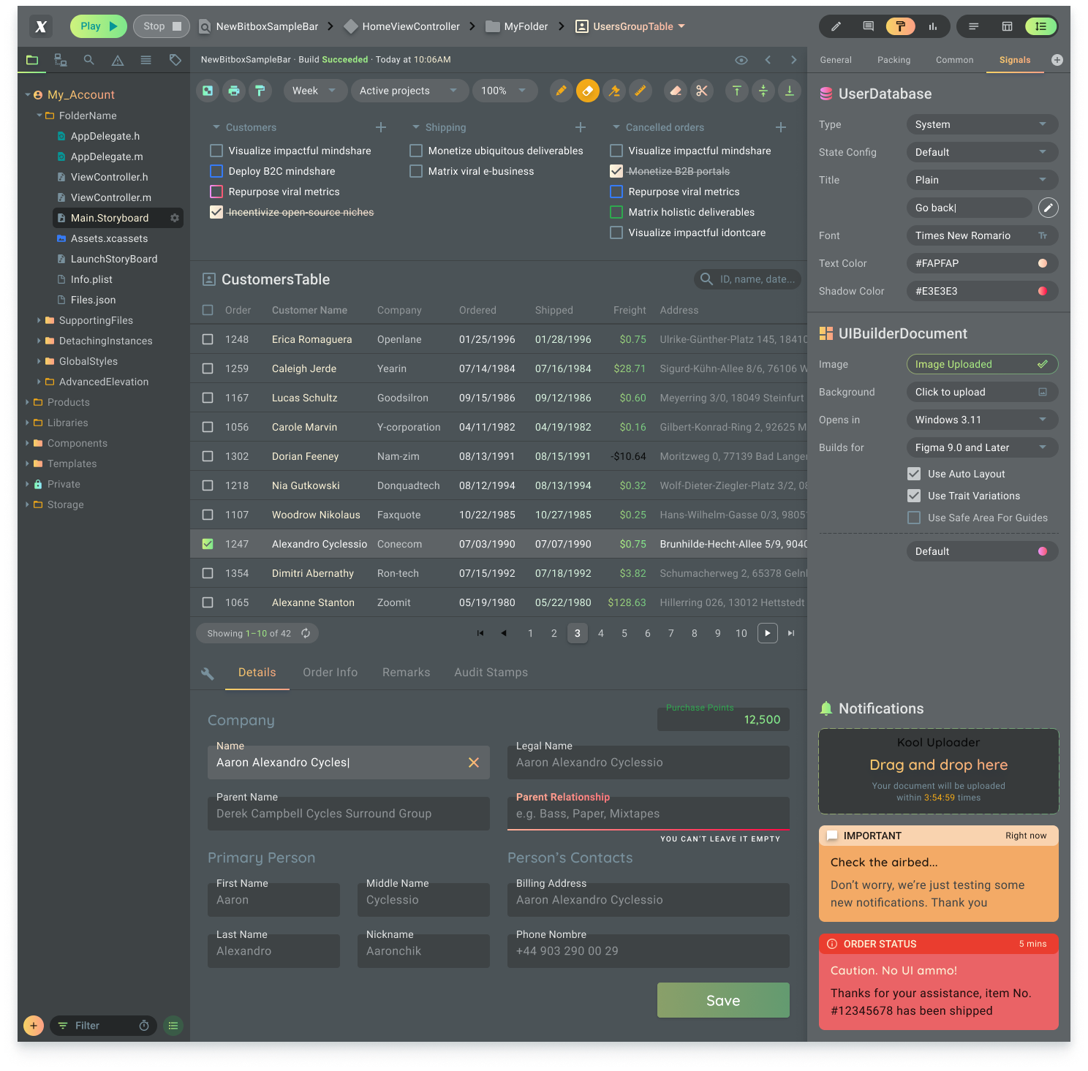
Task: Open the UsersGroupTable breadcrumb dropdown
Action: 681,26
